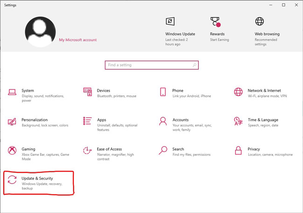Open the Search settings label

click(x=178, y=149)
